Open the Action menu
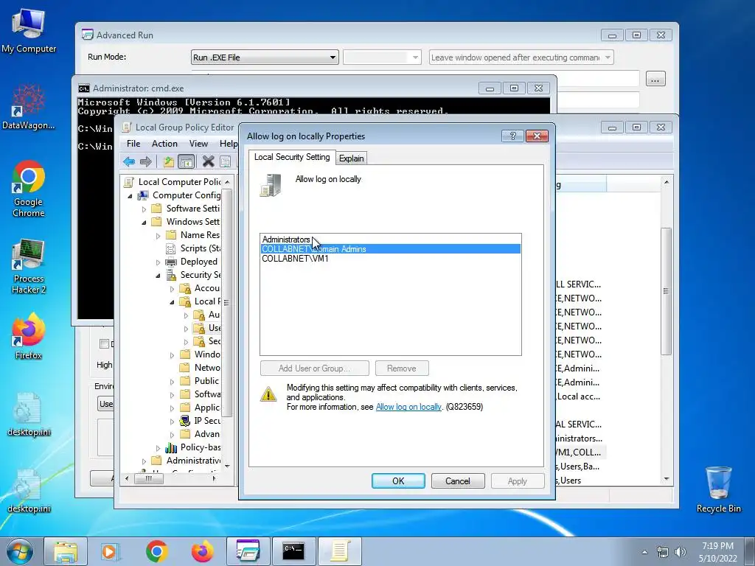 [164, 144]
